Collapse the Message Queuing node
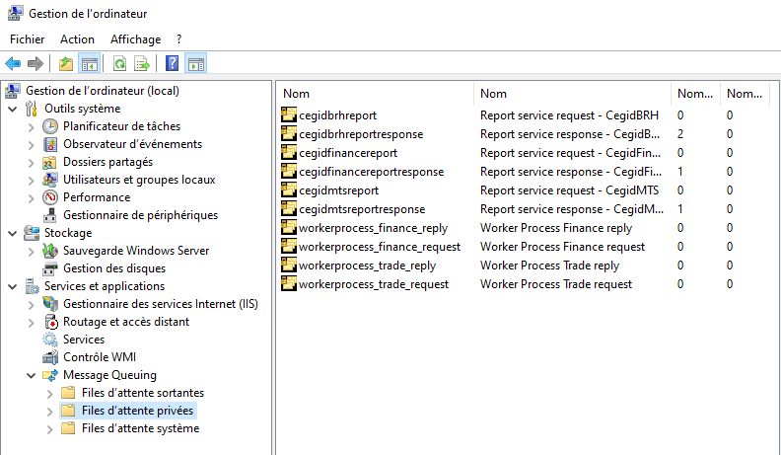The width and height of the screenshot is (781, 455). tap(31, 375)
